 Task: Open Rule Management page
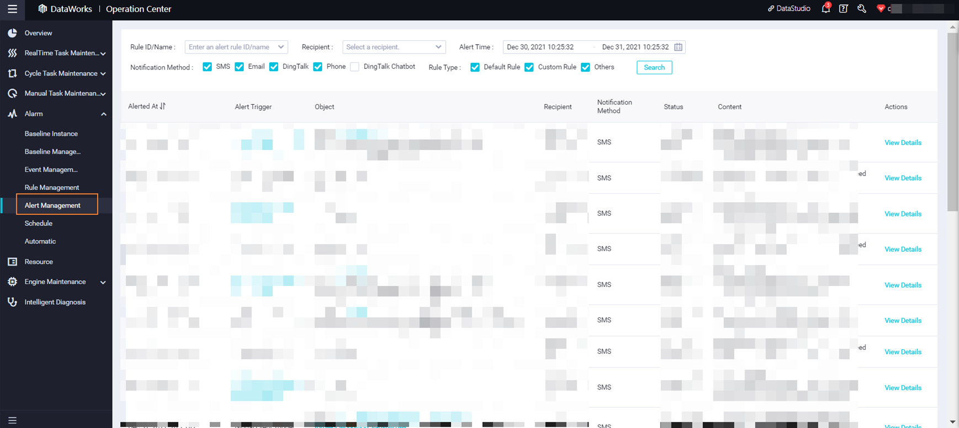coord(52,187)
